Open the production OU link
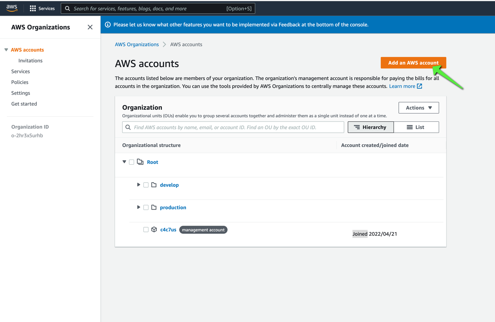The width and height of the screenshot is (495, 322). (173, 207)
